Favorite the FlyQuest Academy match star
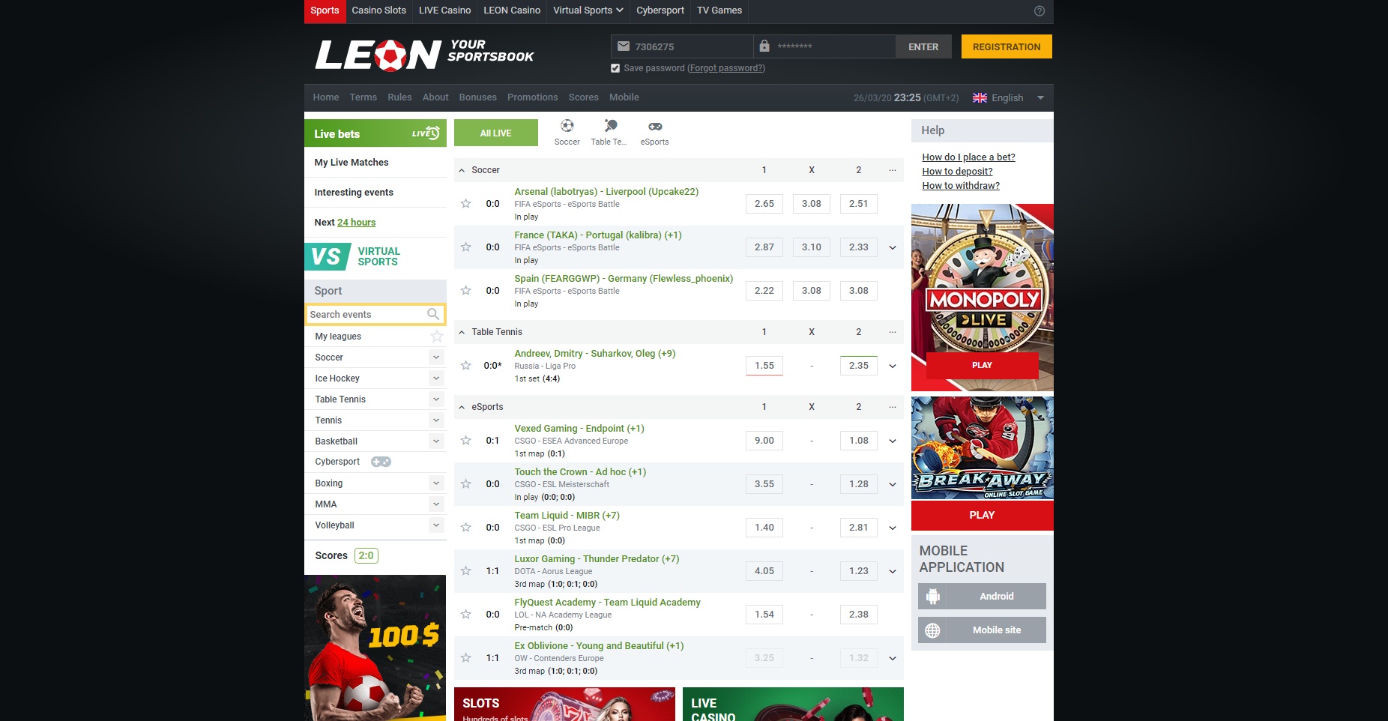1388x721 pixels. point(465,615)
